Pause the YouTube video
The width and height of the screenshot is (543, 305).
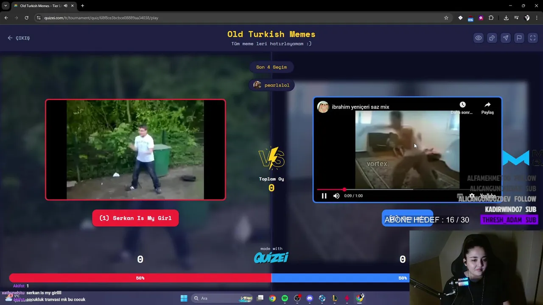pyautogui.click(x=324, y=196)
